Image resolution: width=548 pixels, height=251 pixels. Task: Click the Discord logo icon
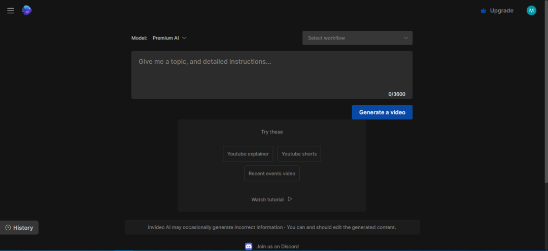(x=249, y=246)
